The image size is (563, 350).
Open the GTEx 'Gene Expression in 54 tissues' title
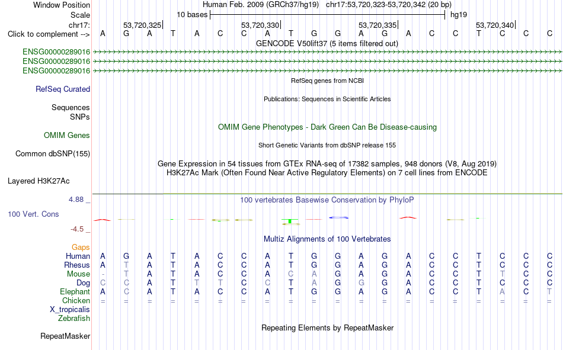point(327,163)
